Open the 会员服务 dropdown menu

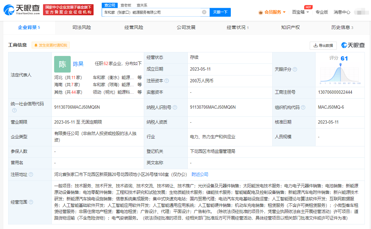[275, 12]
